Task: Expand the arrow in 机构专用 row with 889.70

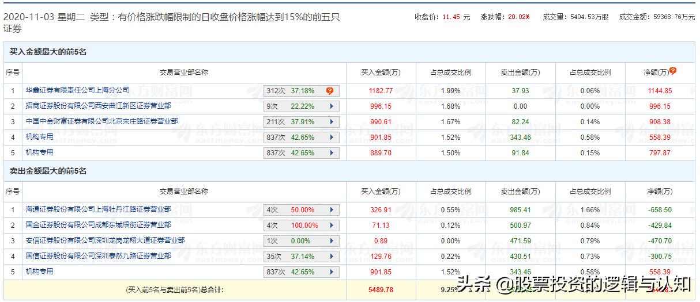Action: [x=332, y=153]
